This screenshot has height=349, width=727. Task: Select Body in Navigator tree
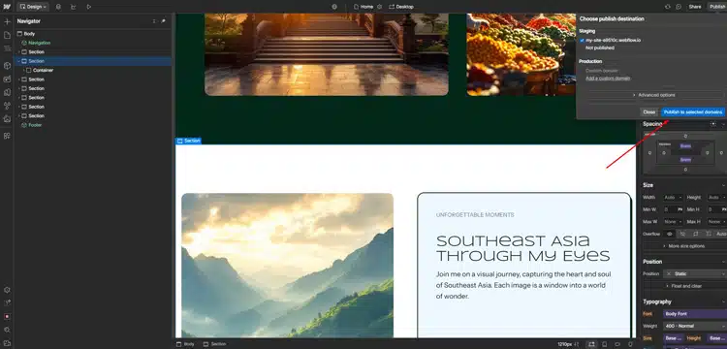coord(29,34)
